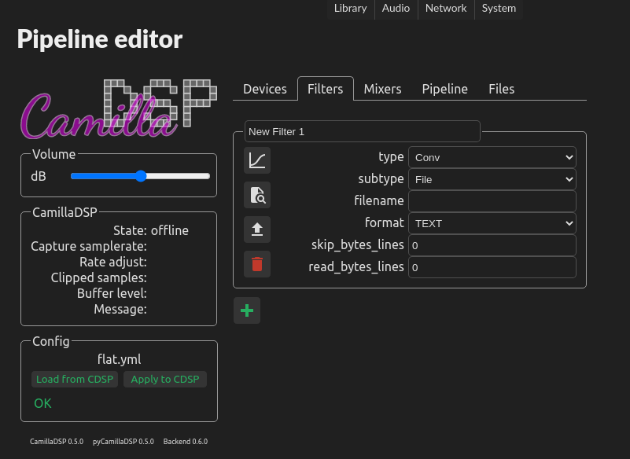Click the filename input field

coord(491,201)
